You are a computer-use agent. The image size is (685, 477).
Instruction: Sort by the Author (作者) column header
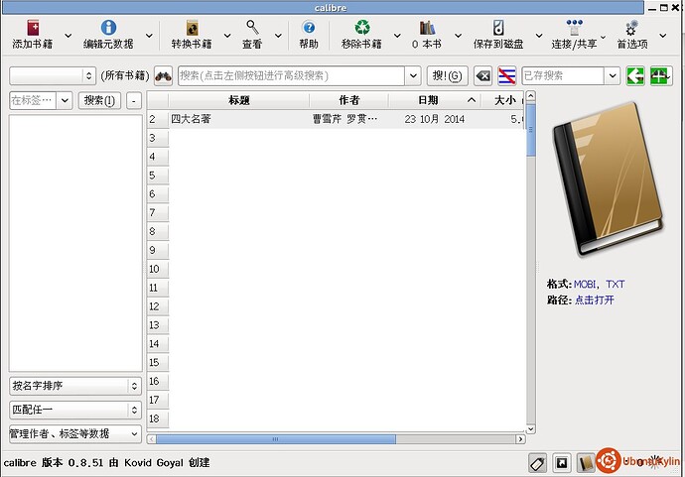(349, 100)
